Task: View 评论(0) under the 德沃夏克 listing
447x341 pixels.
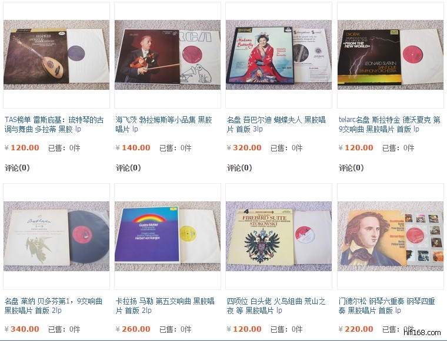Action: point(351,168)
